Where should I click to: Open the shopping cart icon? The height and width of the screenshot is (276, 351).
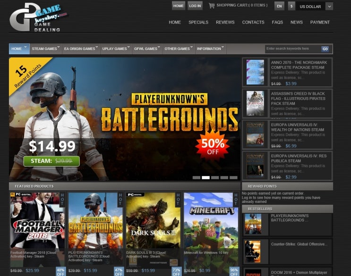click(x=212, y=5)
